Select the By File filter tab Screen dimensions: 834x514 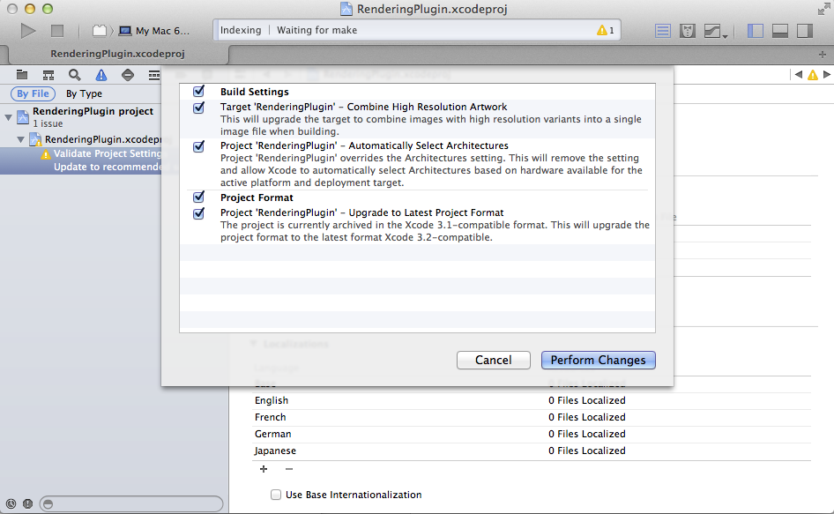point(34,93)
